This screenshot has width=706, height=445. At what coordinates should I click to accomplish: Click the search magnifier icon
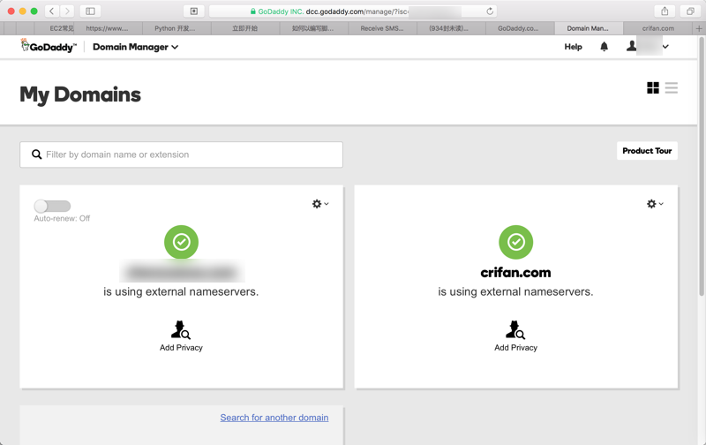click(36, 155)
